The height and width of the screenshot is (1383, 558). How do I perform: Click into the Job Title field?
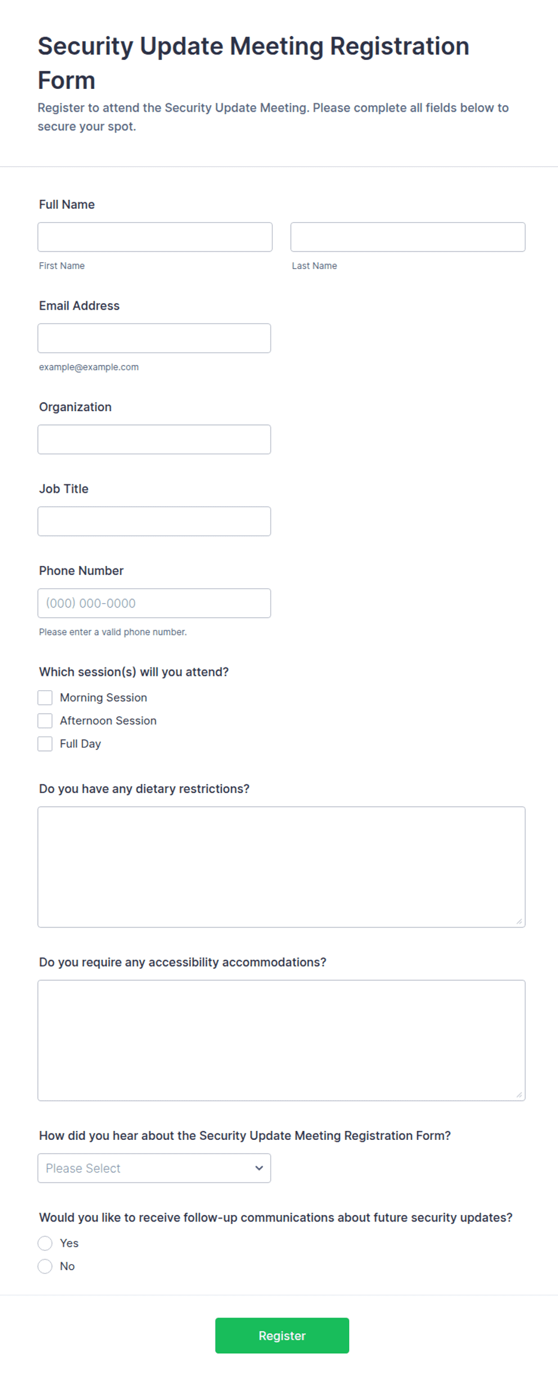[154, 522]
